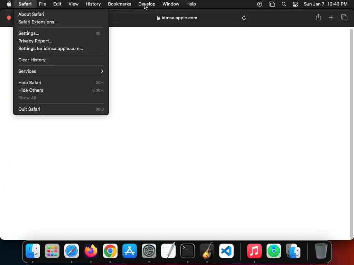Open the Bookmarks menu
Viewport: 354px width, 265px height.
[x=119, y=4]
